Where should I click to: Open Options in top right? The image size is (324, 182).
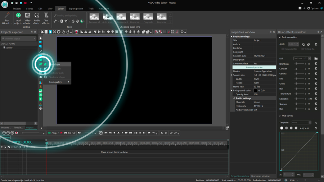313,9
